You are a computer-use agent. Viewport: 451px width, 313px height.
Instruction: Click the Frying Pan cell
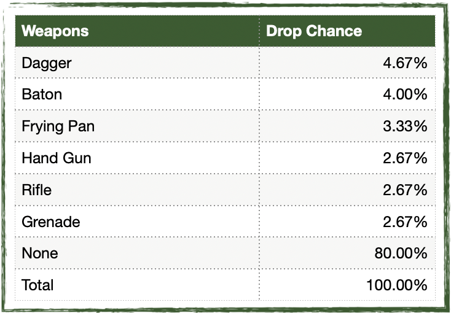click(137, 126)
